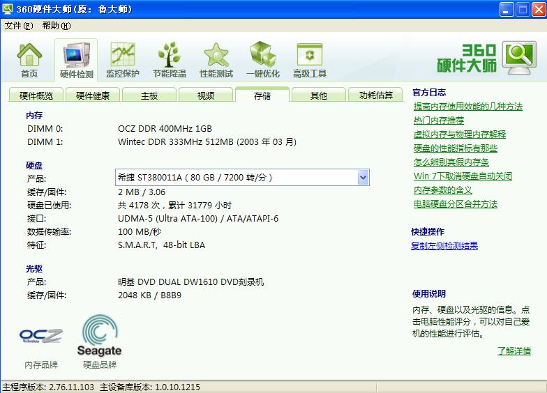Expand the hard disk product dropdown
The height and width of the screenshot is (393, 547).
(363, 178)
